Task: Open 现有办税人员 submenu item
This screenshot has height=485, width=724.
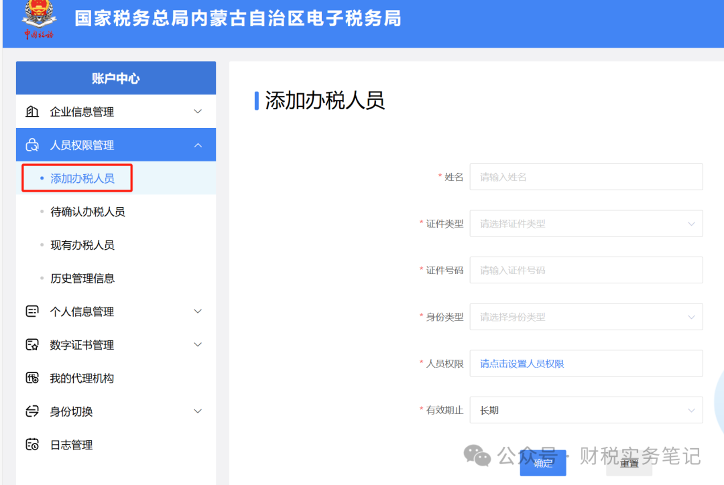Action: point(82,245)
